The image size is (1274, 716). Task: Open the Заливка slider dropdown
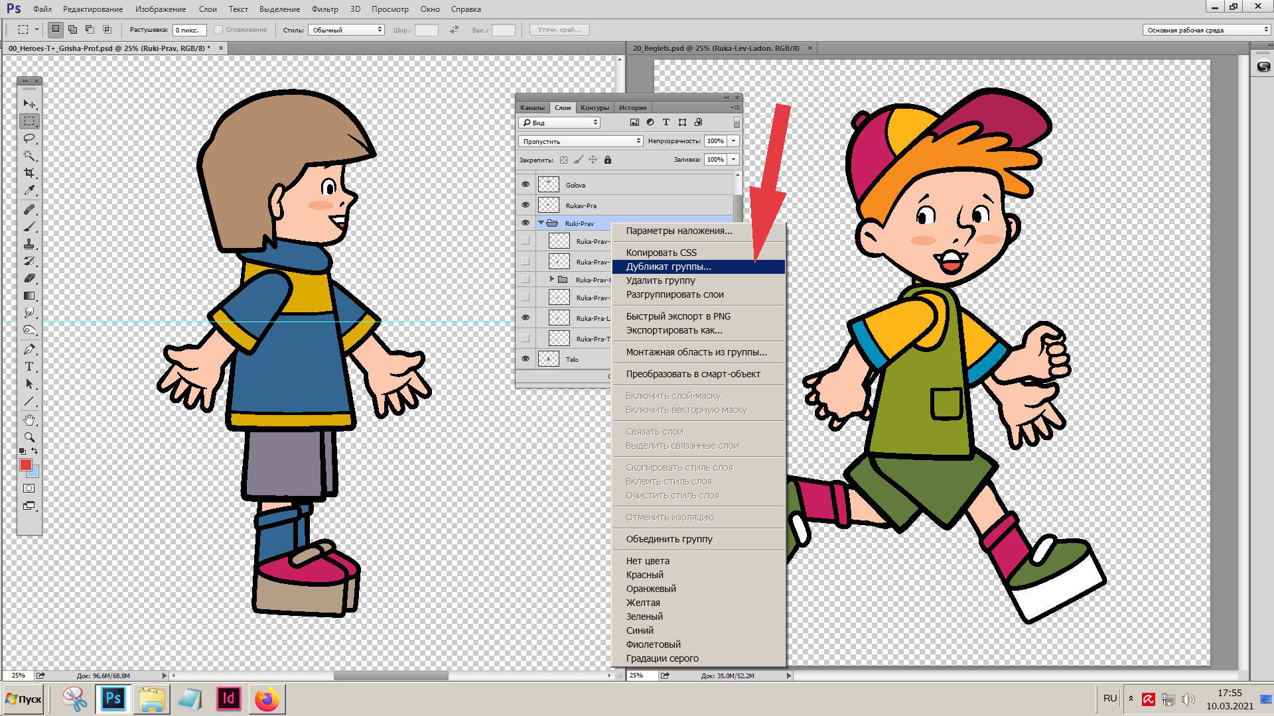coord(734,160)
